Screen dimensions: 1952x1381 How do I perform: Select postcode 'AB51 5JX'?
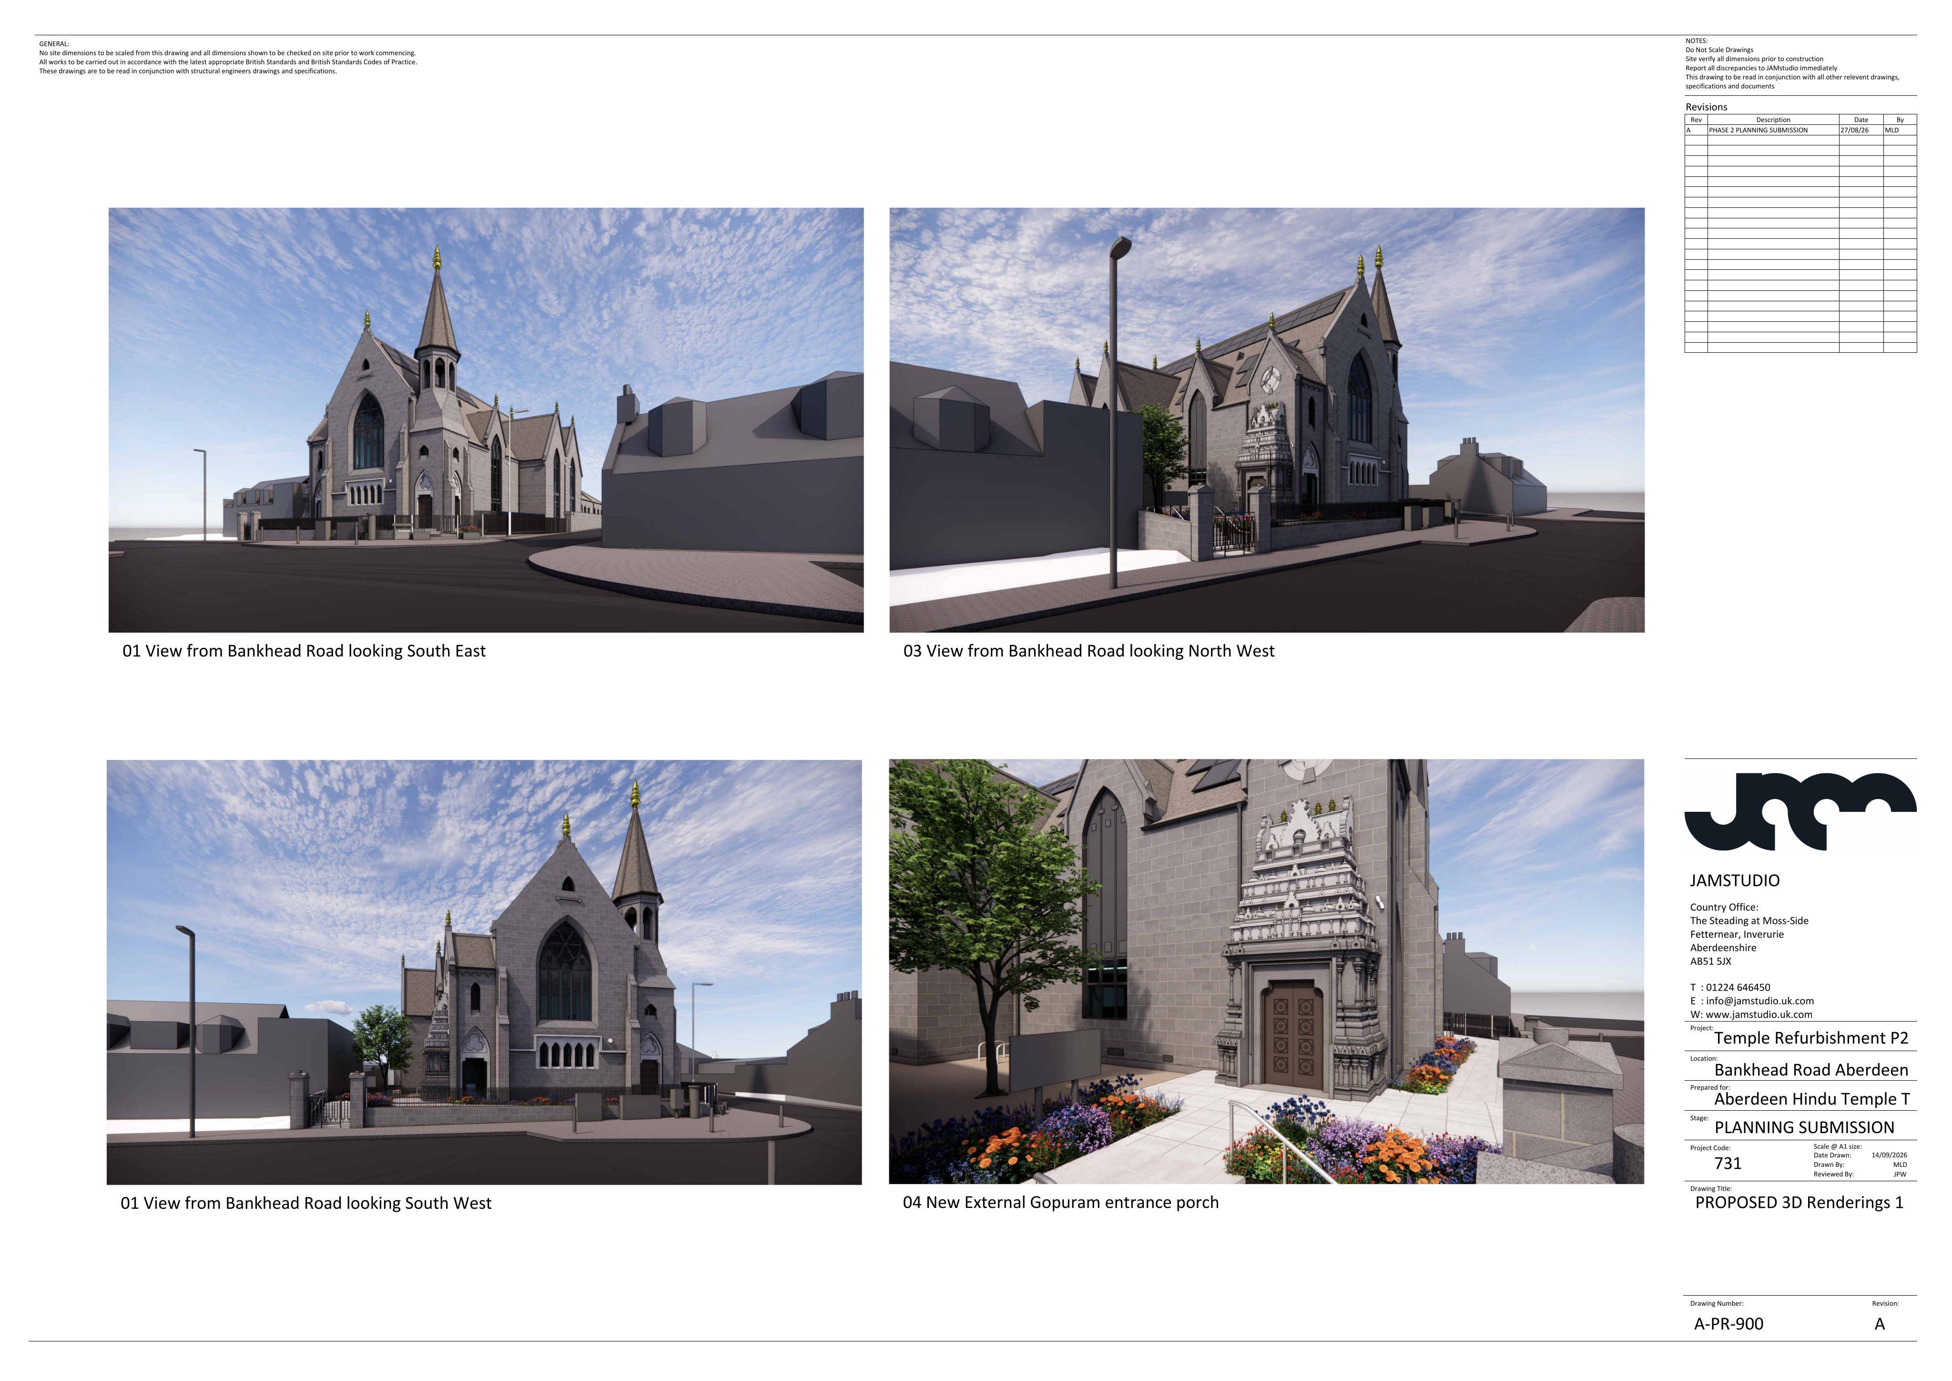[1710, 962]
